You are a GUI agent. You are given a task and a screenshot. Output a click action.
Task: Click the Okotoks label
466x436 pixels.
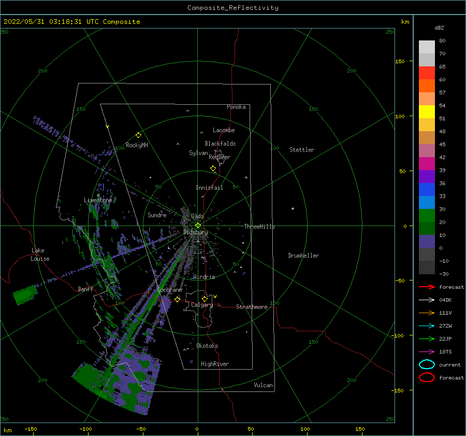pos(207,346)
